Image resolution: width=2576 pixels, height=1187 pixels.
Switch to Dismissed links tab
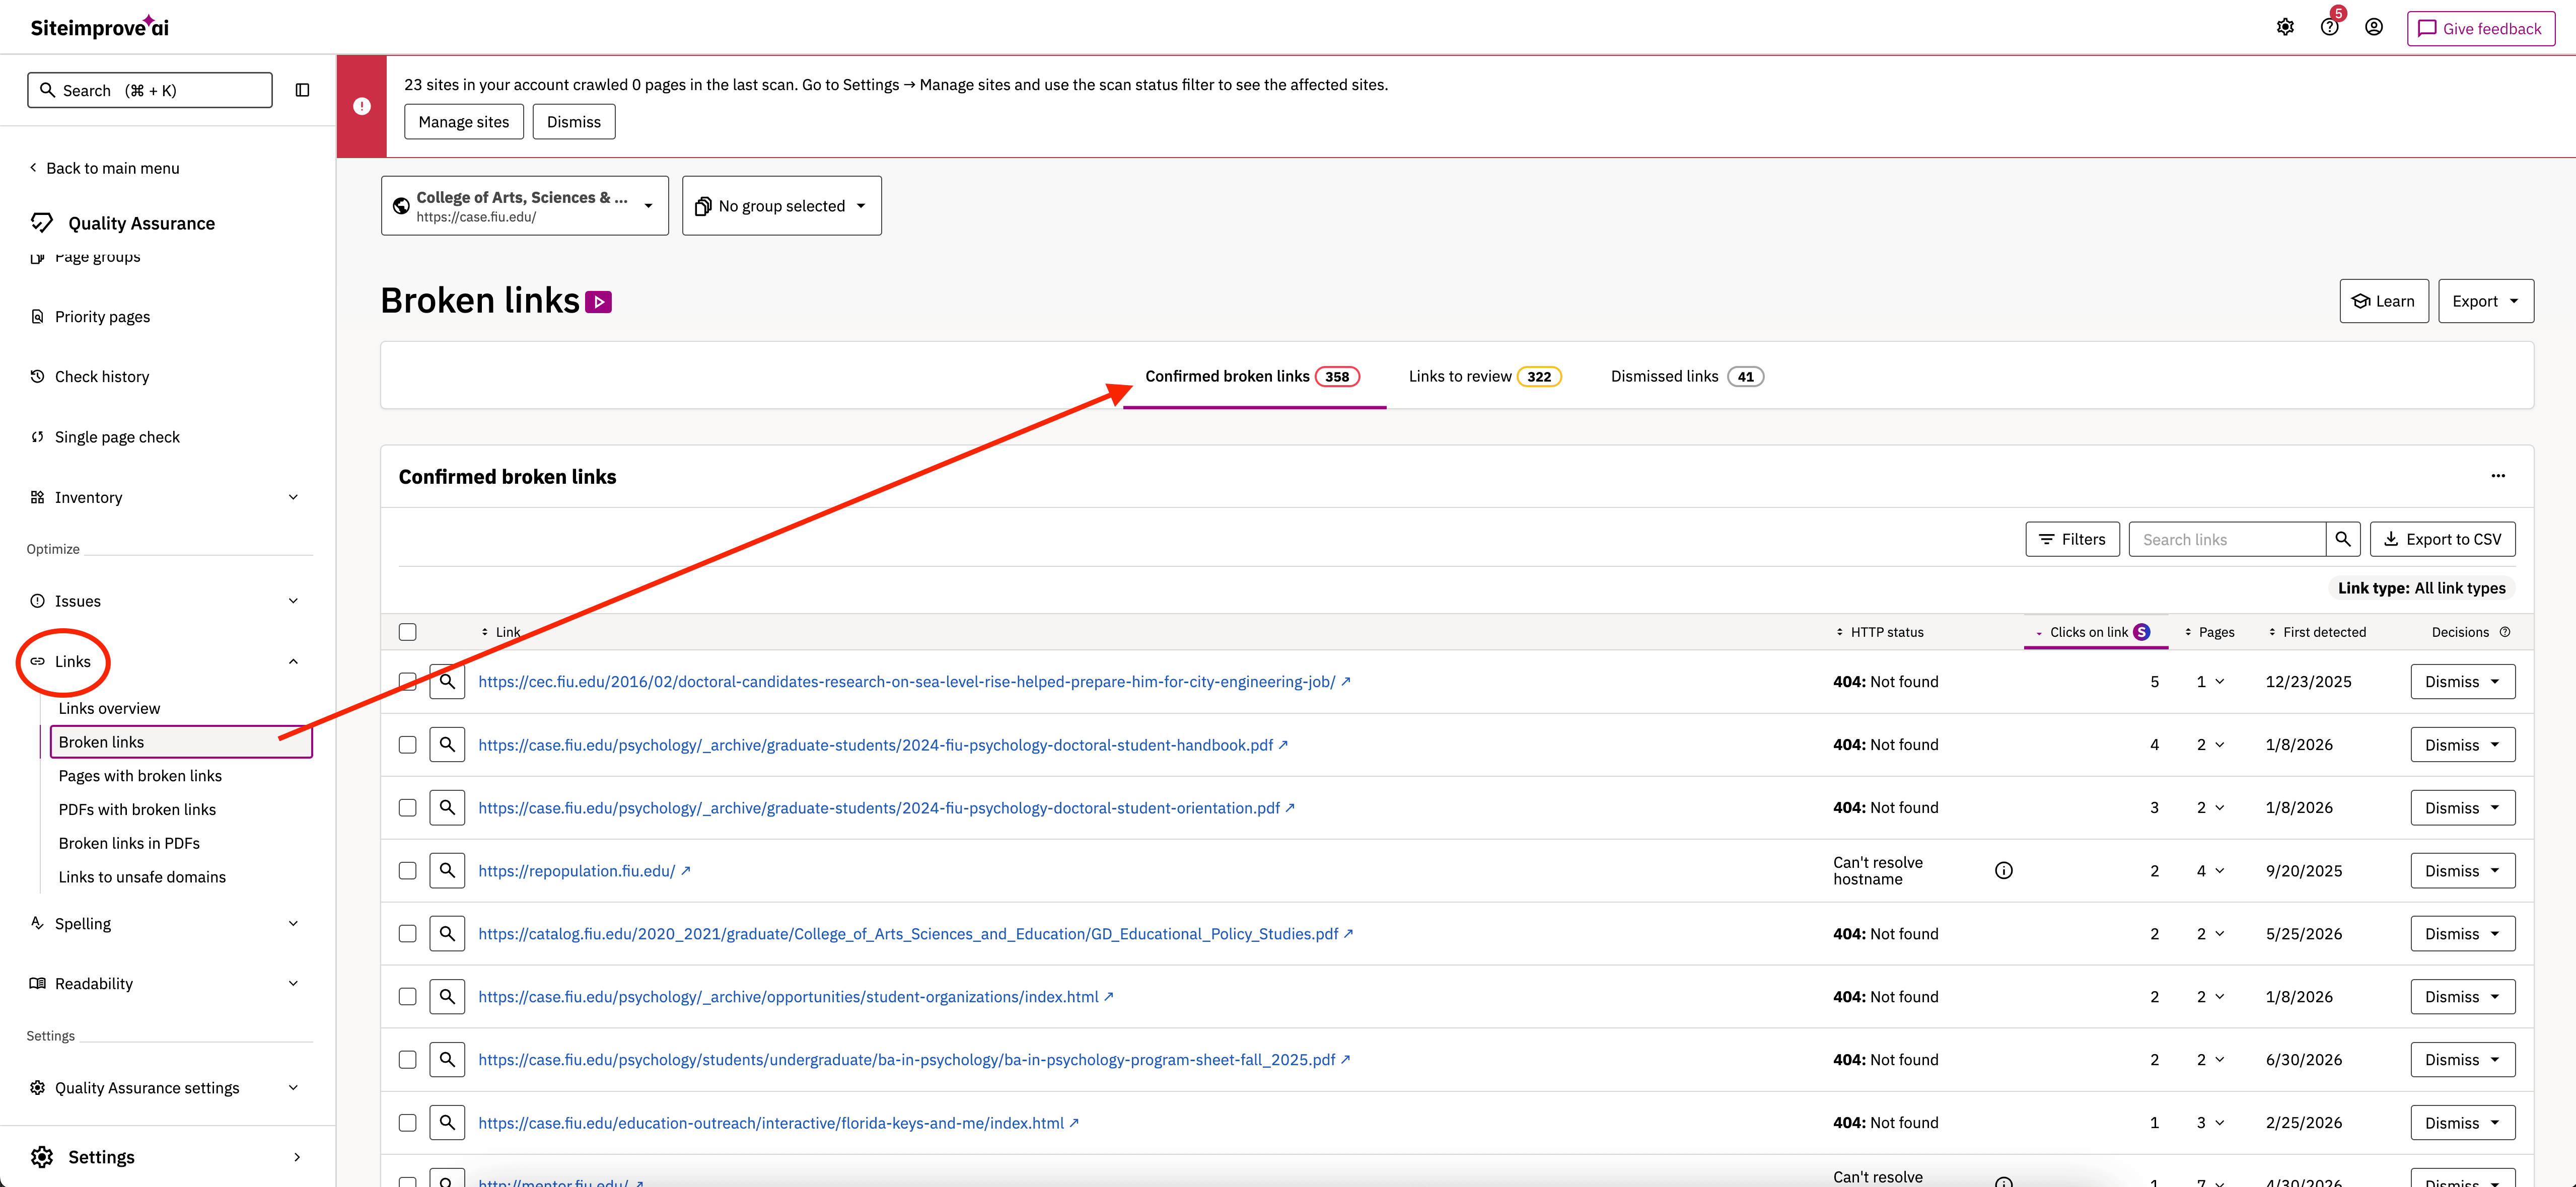pos(1687,376)
